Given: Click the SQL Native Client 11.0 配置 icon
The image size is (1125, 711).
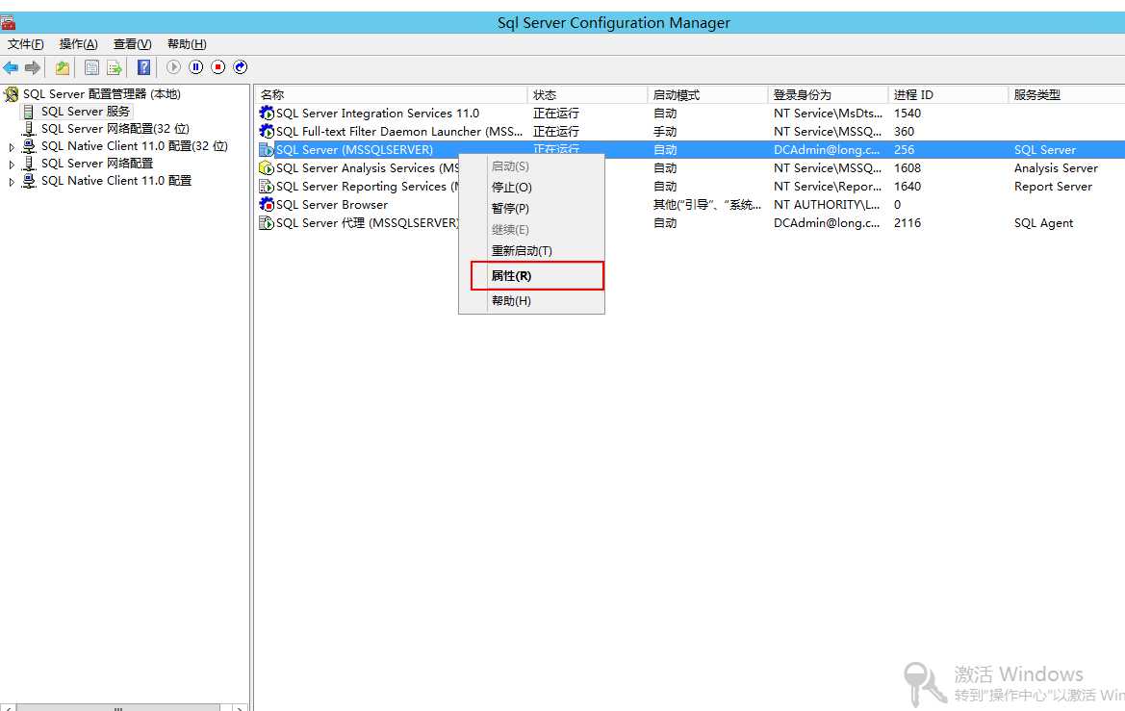Looking at the screenshot, I should coord(29,181).
